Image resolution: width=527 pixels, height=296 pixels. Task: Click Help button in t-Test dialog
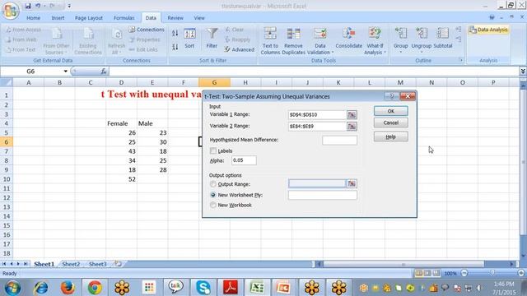click(391, 136)
